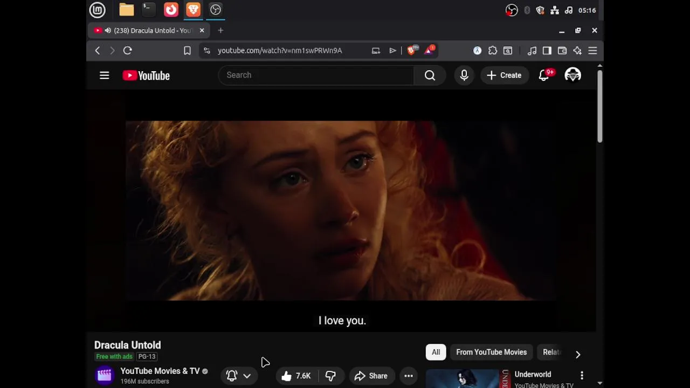Click the Dracula Untold title text
Screen dimensions: 690x388
coord(128,345)
